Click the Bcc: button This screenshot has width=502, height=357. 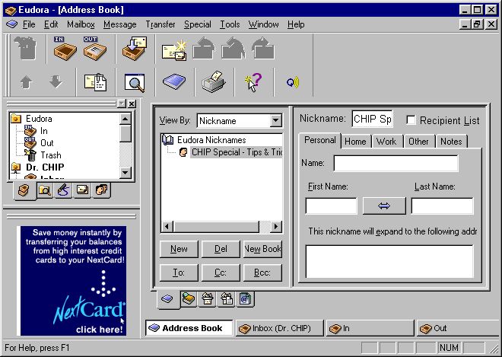point(262,273)
